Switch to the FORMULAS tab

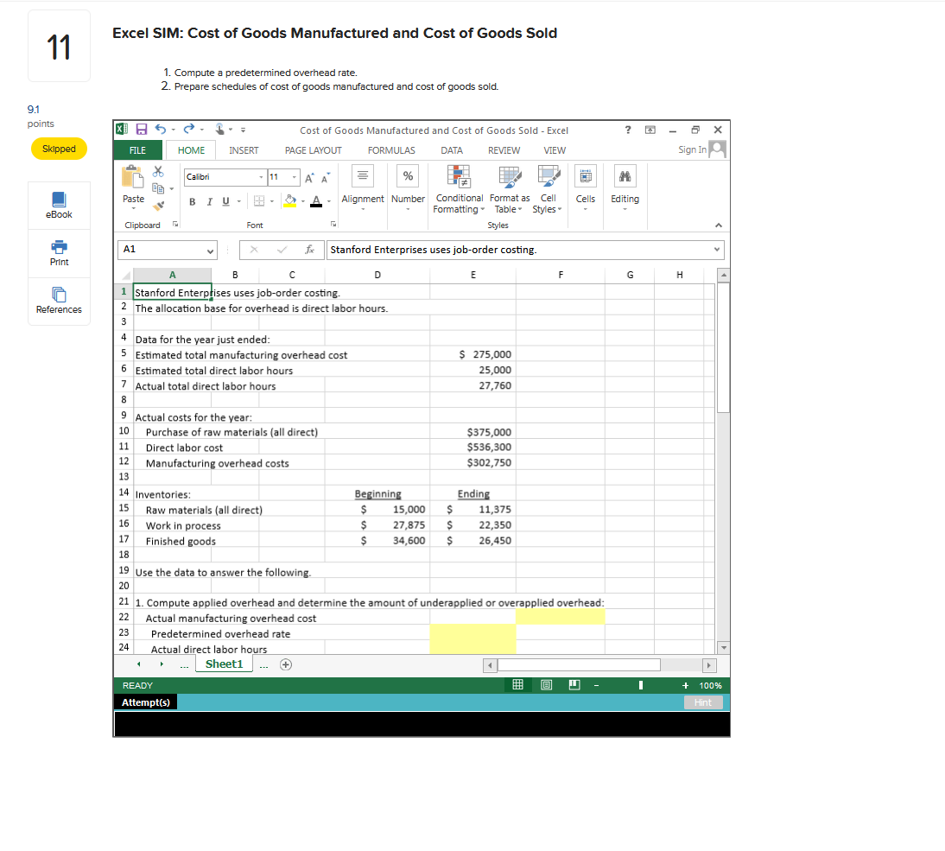[391, 150]
